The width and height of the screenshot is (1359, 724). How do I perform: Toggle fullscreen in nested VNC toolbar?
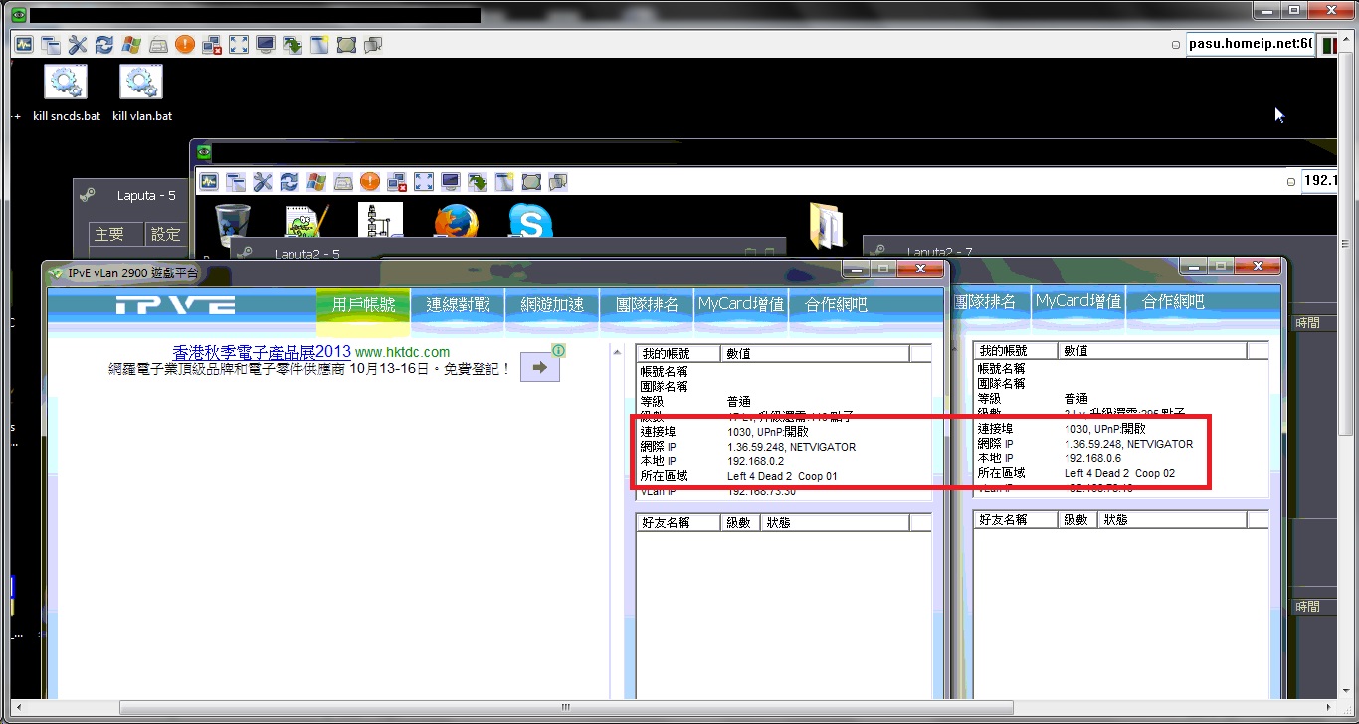(424, 181)
